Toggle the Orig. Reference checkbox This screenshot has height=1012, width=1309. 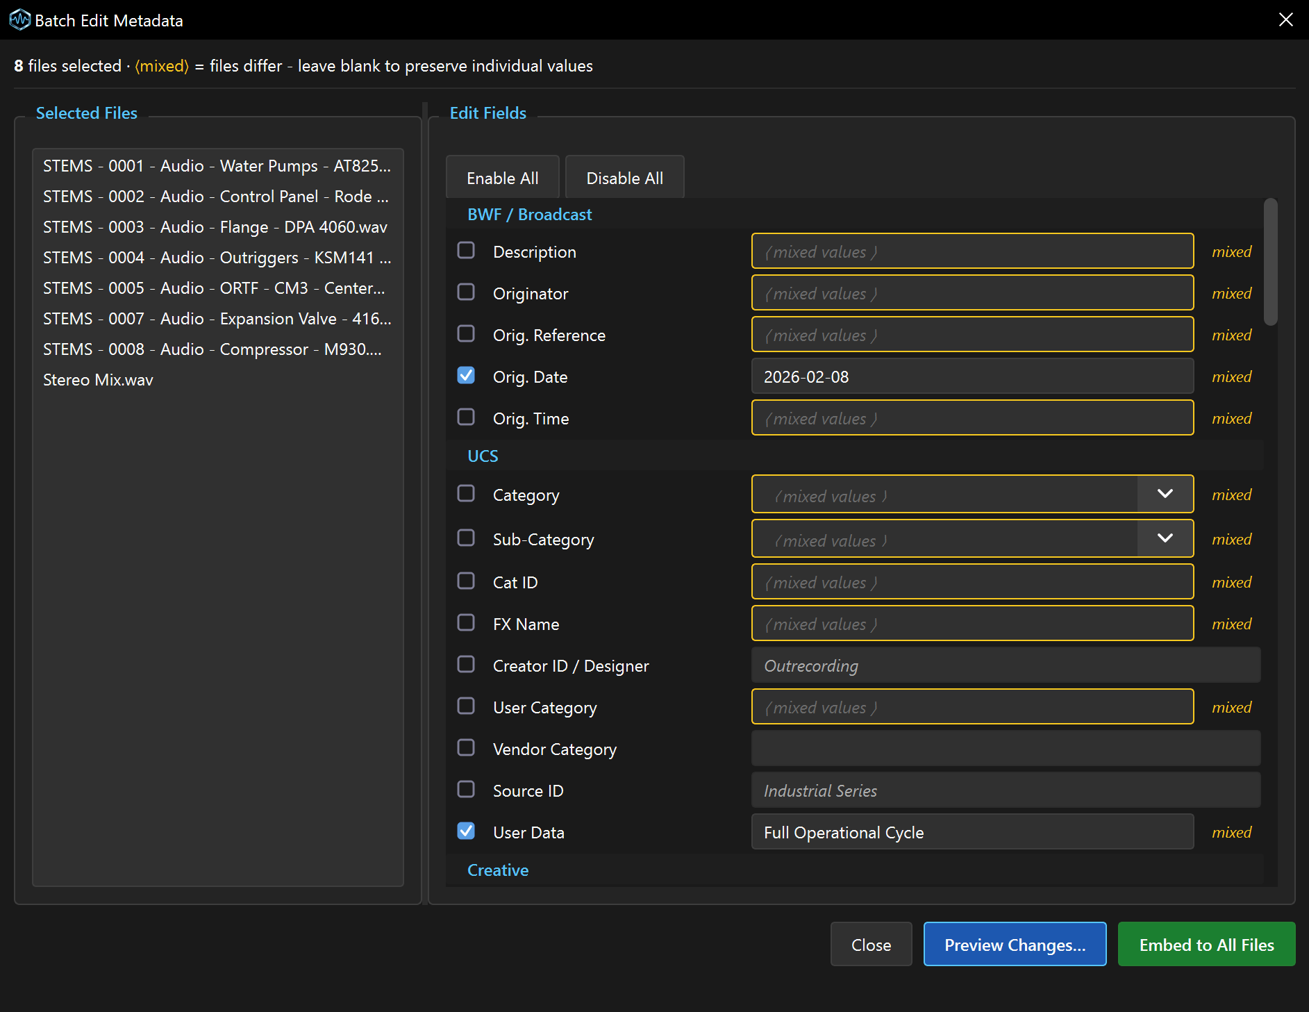coord(466,333)
